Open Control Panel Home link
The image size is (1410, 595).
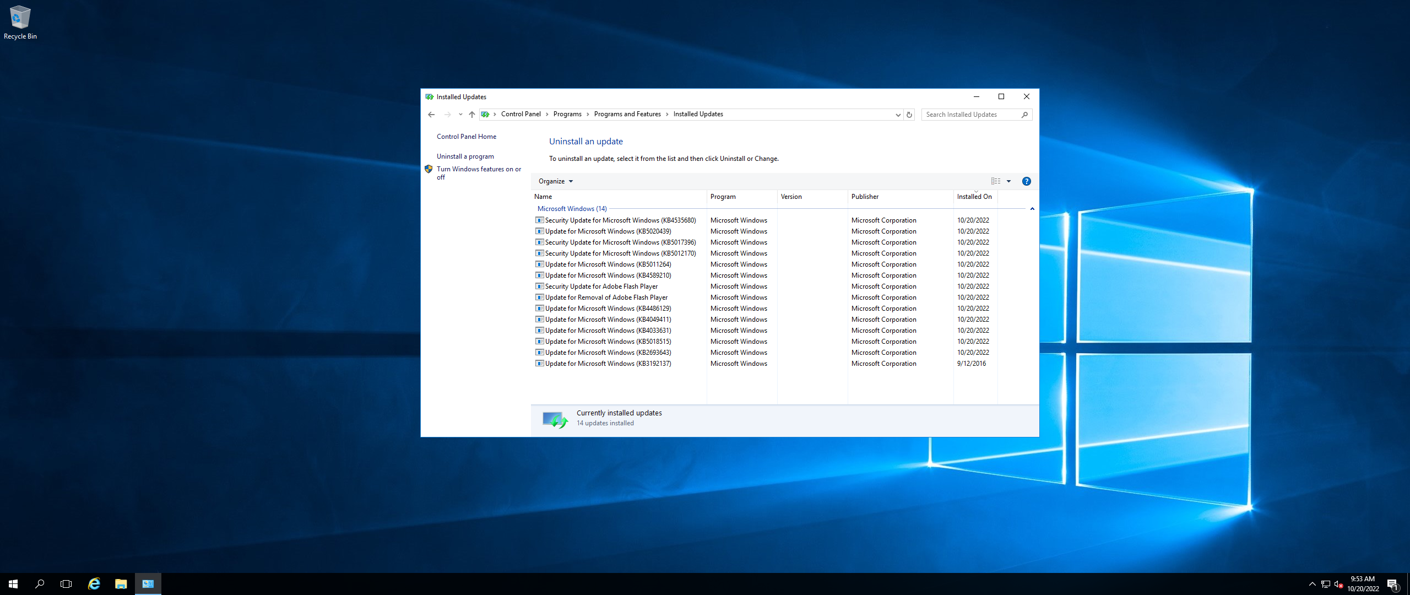pyautogui.click(x=467, y=137)
